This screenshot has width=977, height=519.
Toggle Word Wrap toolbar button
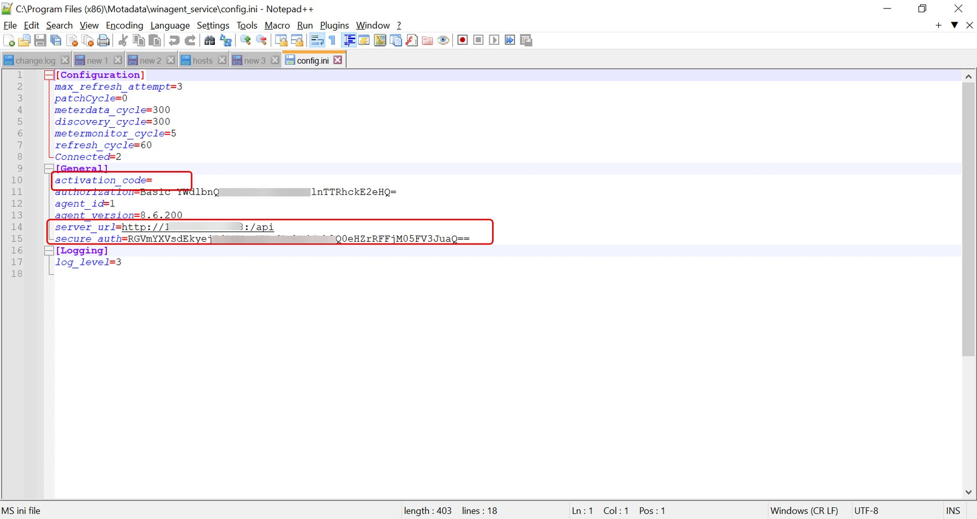[x=317, y=40]
